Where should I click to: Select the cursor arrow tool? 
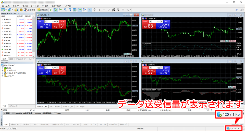[90, 10]
